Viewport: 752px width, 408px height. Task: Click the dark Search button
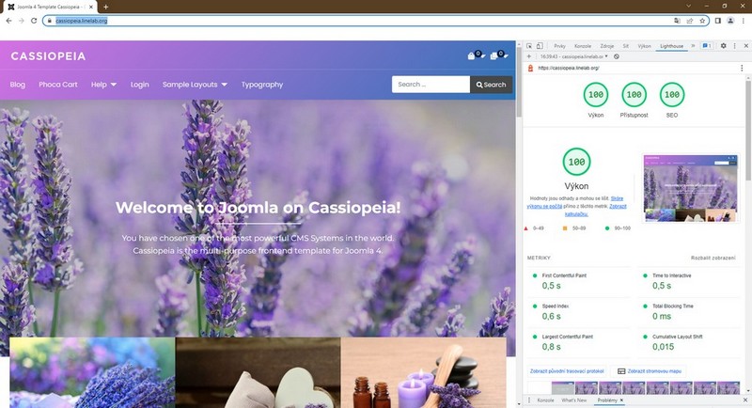click(x=491, y=85)
